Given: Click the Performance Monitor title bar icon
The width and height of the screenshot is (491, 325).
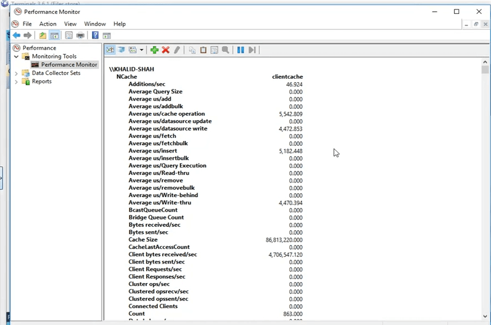Looking at the screenshot, I should click(x=18, y=12).
